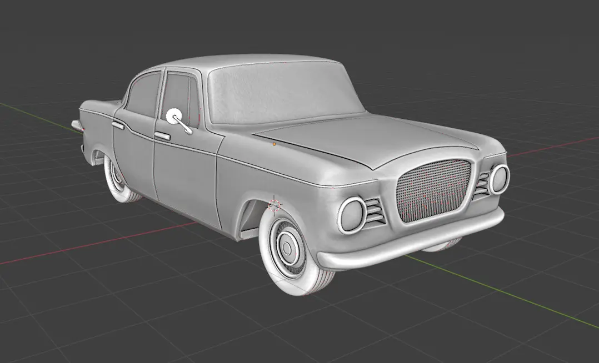Select the front door handle
The height and width of the screenshot is (363, 599).
[162, 135]
